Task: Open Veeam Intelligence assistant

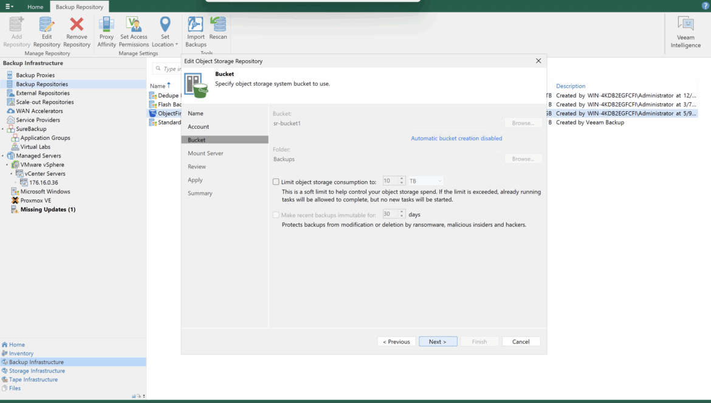Action: coord(685,32)
